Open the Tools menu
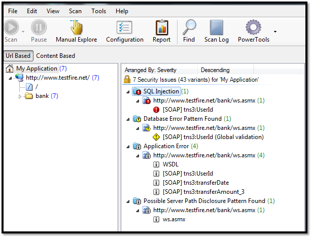This screenshot has width=312, height=238. (x=98, y=11)
